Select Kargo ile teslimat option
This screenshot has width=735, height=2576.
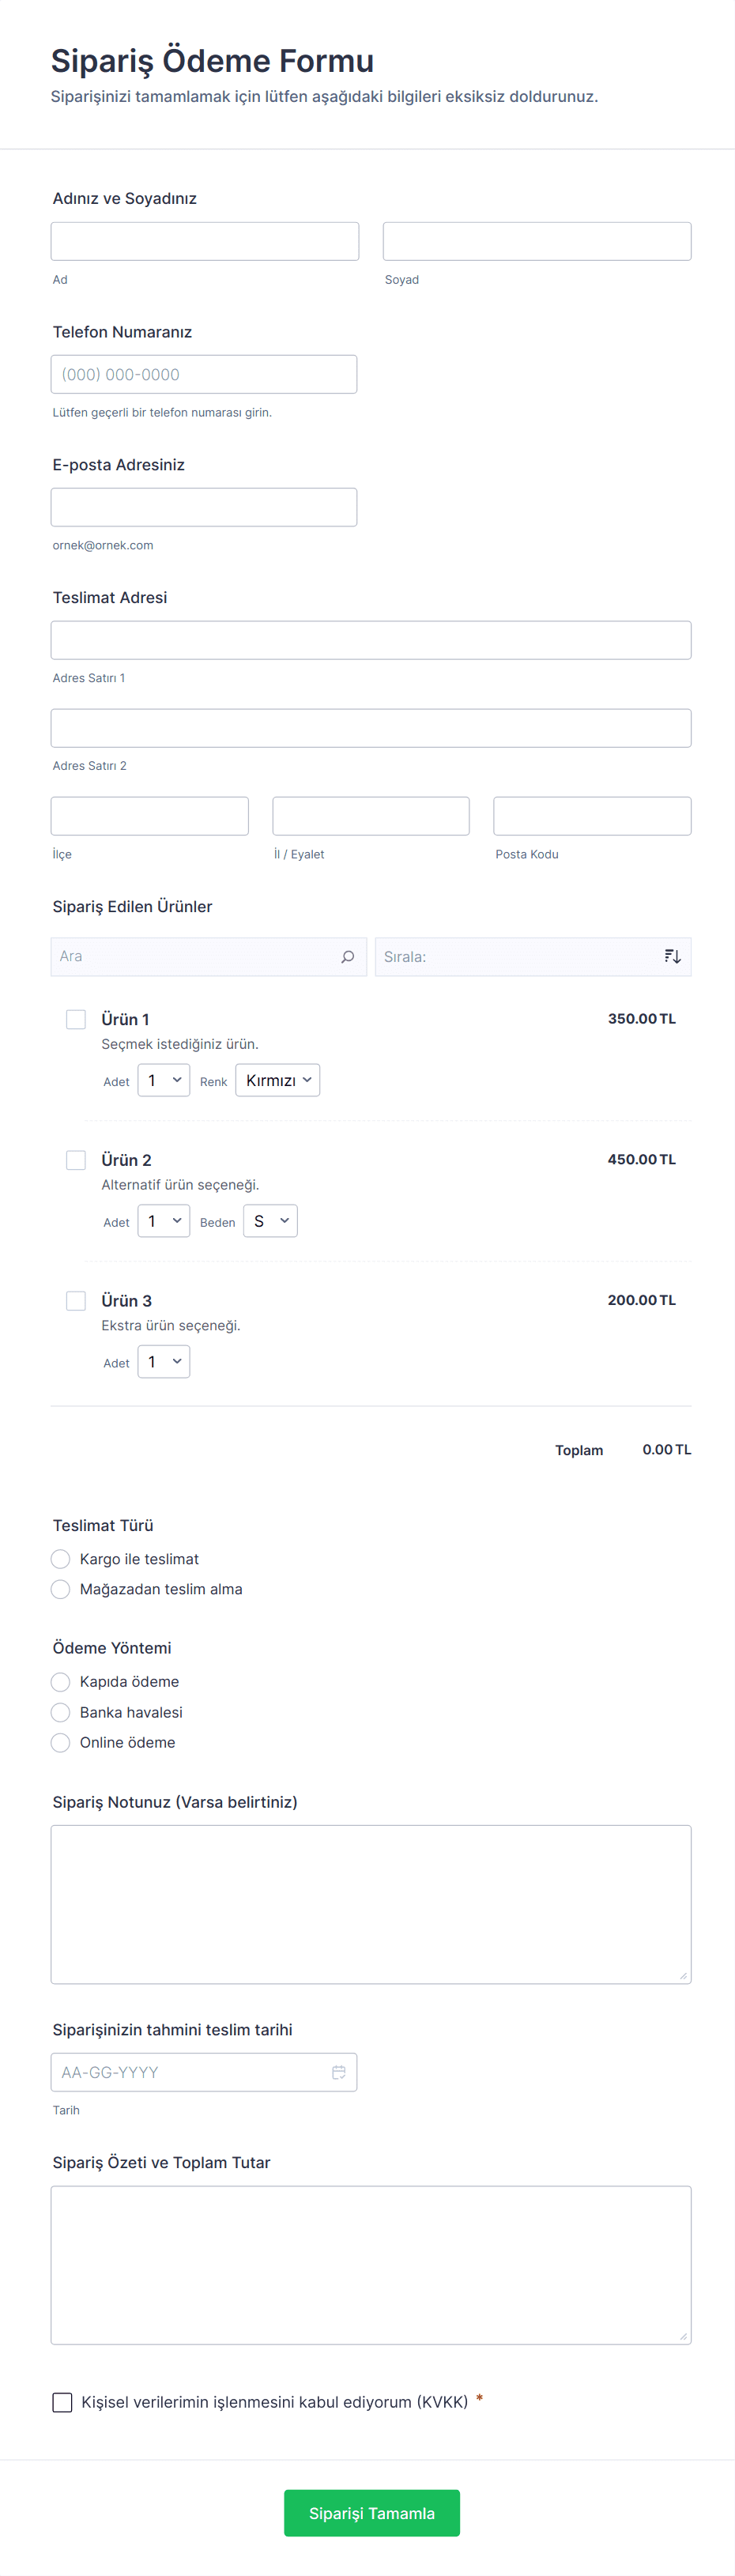point(61,1559)
